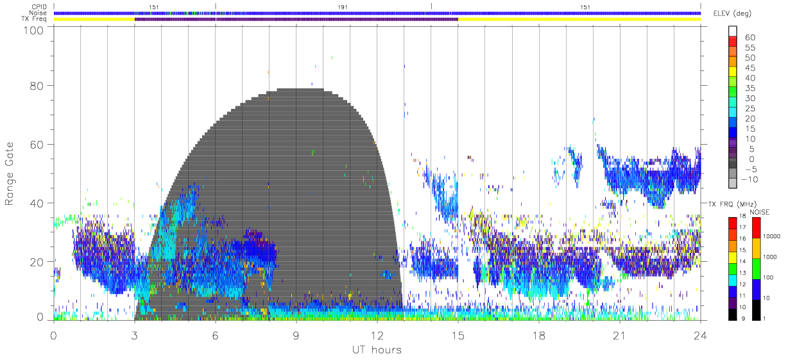Image resolution: width=788 pixels, height=363 pixels.
Task: Click the NOISE legend title
Action: 759,212
